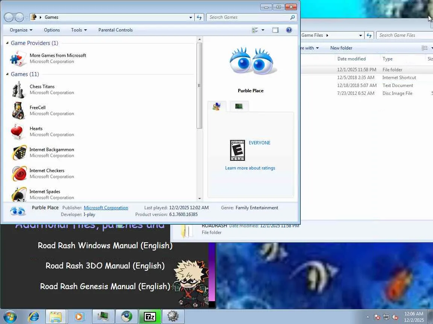The image size is (433, 324).
Task: Switch to the game ratings tab
Action: tap(217, 106)
